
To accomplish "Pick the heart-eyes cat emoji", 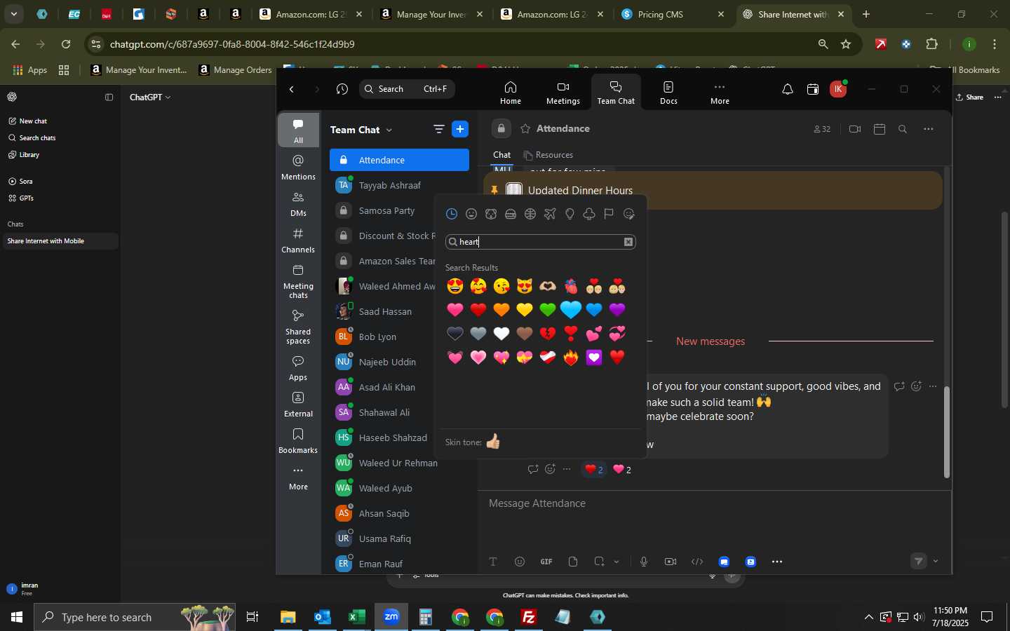I will [525, 286].
